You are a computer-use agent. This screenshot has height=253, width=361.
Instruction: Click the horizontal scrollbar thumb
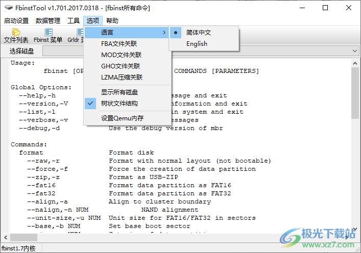23,237
